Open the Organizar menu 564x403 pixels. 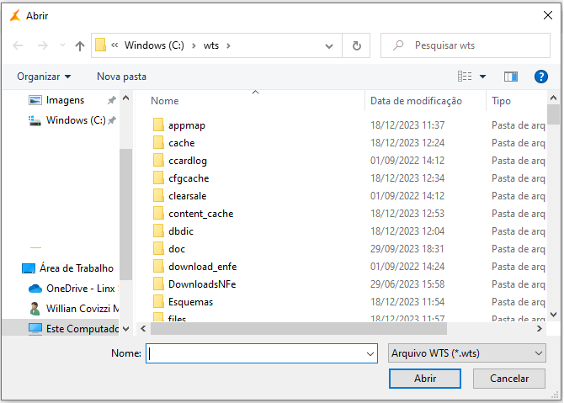pyautogui.click(x=44, y=77)
